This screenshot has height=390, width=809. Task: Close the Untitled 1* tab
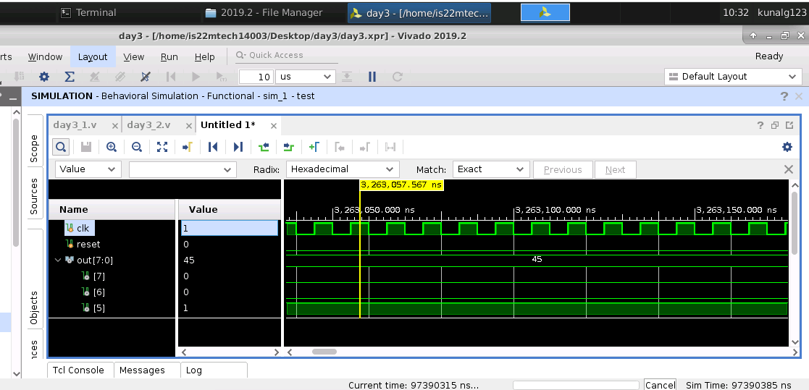tap(274, 126)
